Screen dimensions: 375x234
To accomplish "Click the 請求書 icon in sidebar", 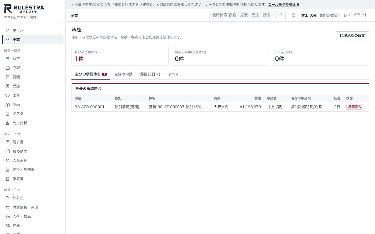I will coord(8,142).
